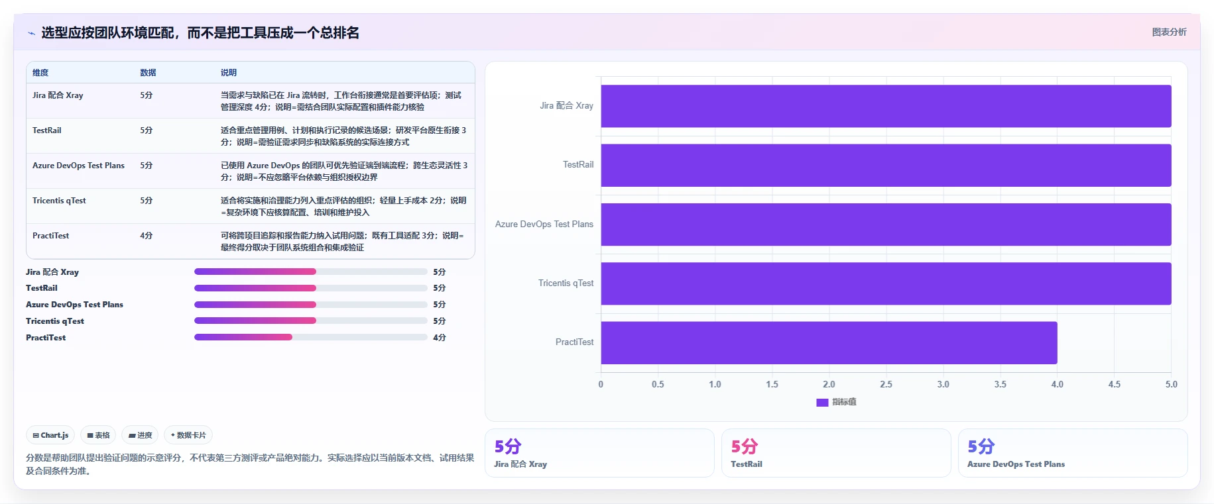Click the TestRail chart bar
Image resolution: width=1214 pixels, height=504 pixels.
coord(886,165)
